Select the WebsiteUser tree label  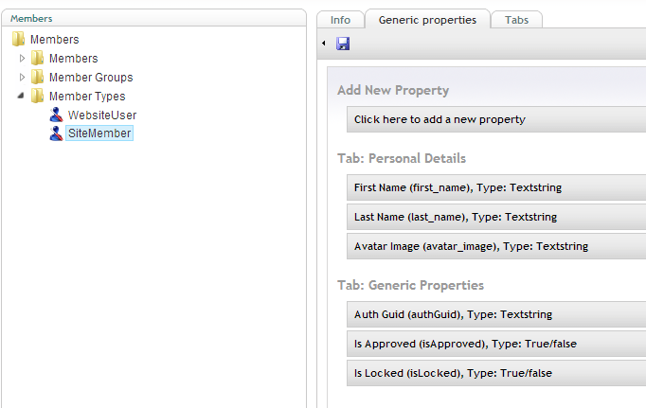click(102, 115)
